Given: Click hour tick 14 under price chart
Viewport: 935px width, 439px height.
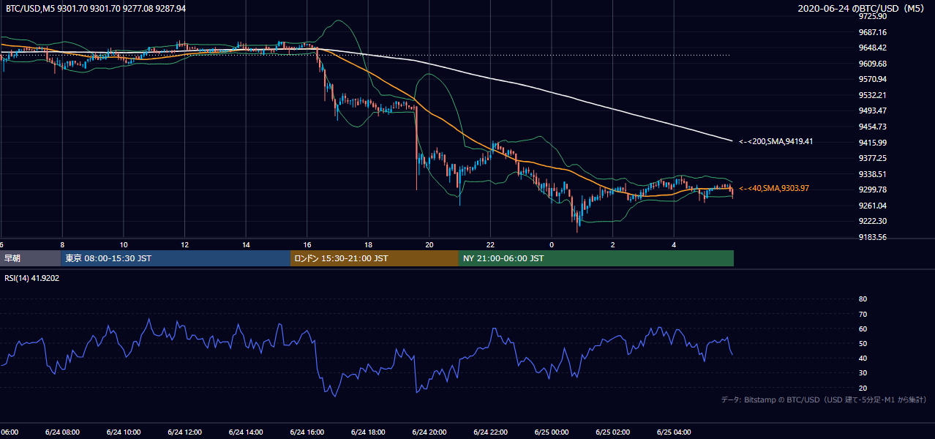Looking at the screenshot, I should coord(246,244).
